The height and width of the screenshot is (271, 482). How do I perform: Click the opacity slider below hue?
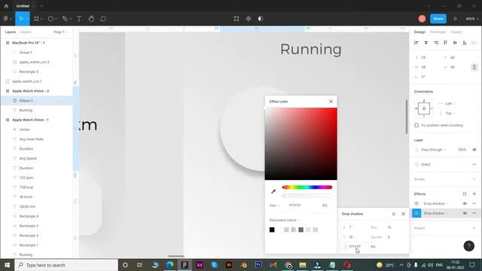(x=307, y=196)
